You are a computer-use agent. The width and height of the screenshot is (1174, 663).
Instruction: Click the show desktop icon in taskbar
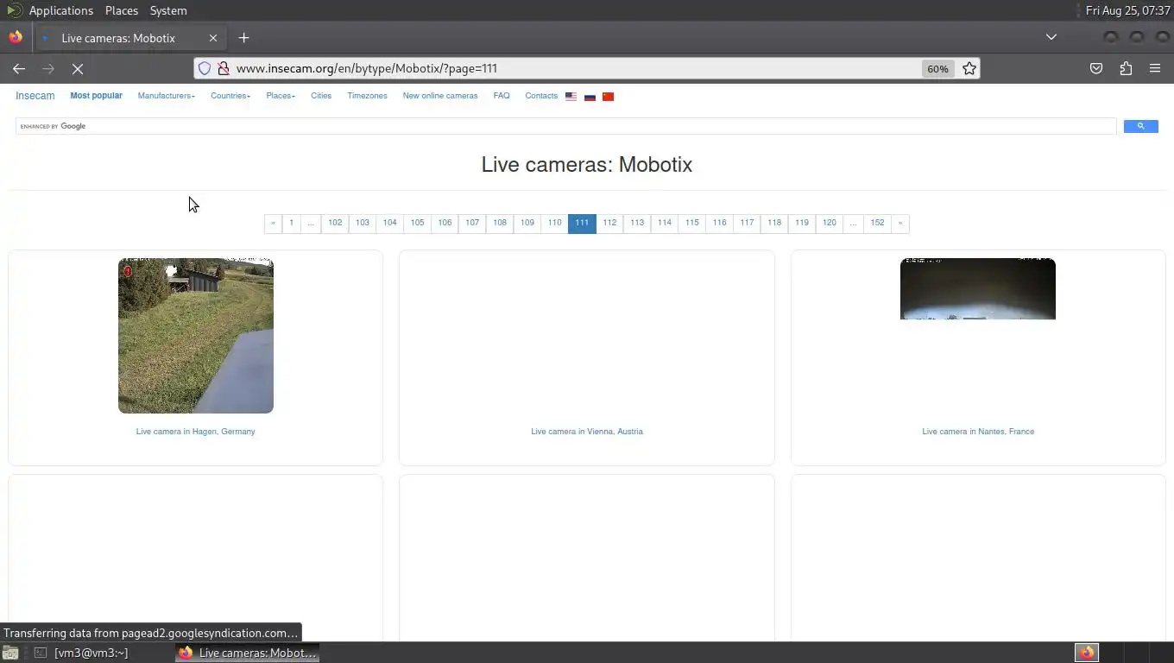(10, 653)
